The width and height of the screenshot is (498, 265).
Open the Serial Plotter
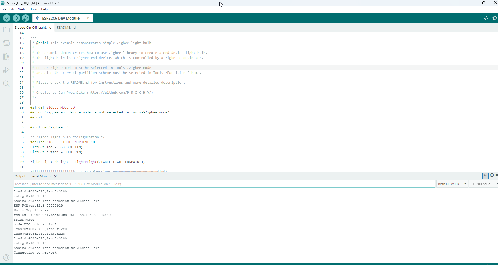coord(486,18)
